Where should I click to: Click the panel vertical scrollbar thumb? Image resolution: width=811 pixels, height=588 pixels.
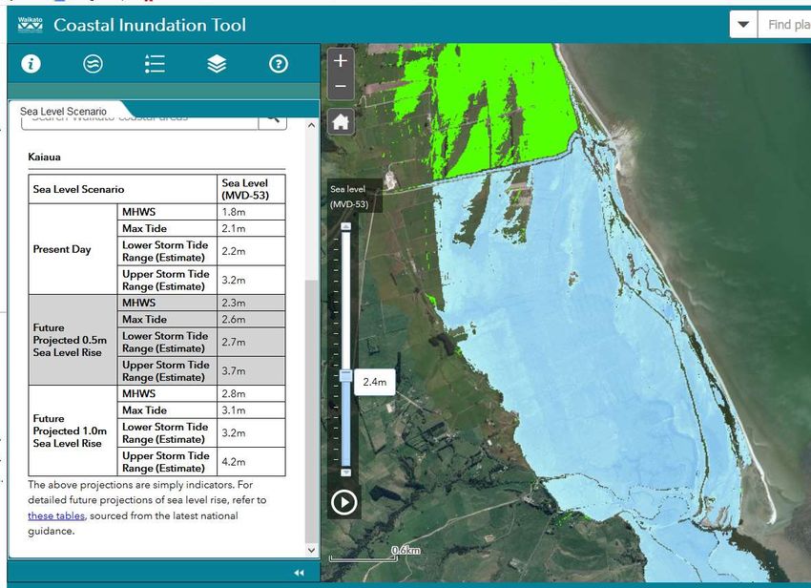pyautogui.click(x=311, y=411)
